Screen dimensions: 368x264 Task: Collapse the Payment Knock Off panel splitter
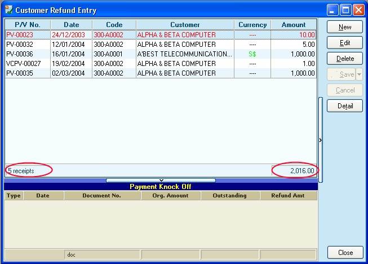pyautogui.click(x=161, y=181)
